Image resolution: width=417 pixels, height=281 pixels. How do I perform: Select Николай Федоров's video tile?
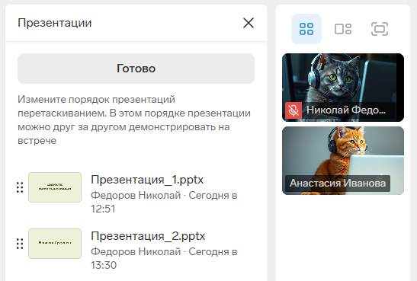[343, 88]
